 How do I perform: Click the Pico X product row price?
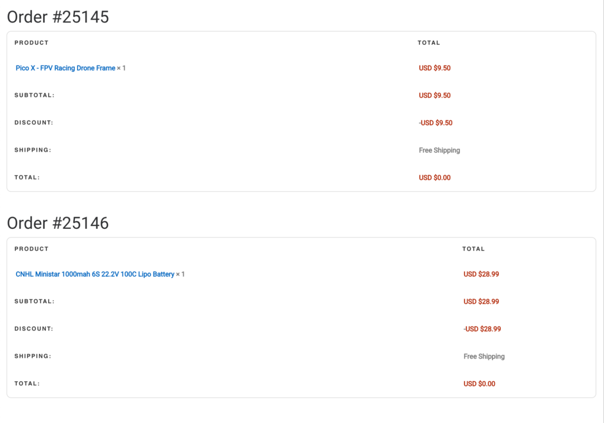click(435, 68)
